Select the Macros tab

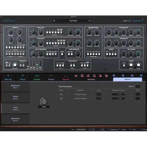click(x=128, y=79)
